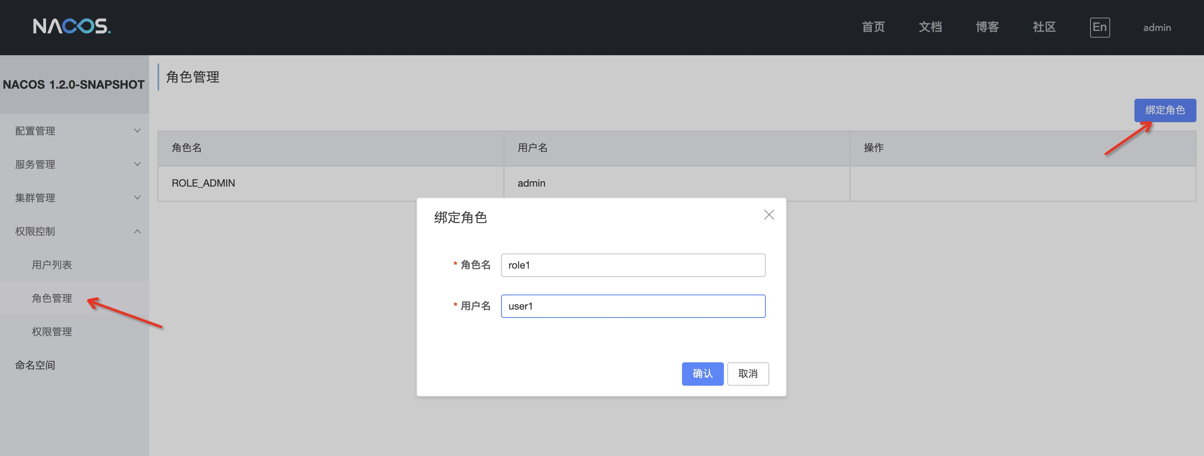Click the admin user menu
The height and width of the screenshot is (456, 1204).
point(1157,28)
